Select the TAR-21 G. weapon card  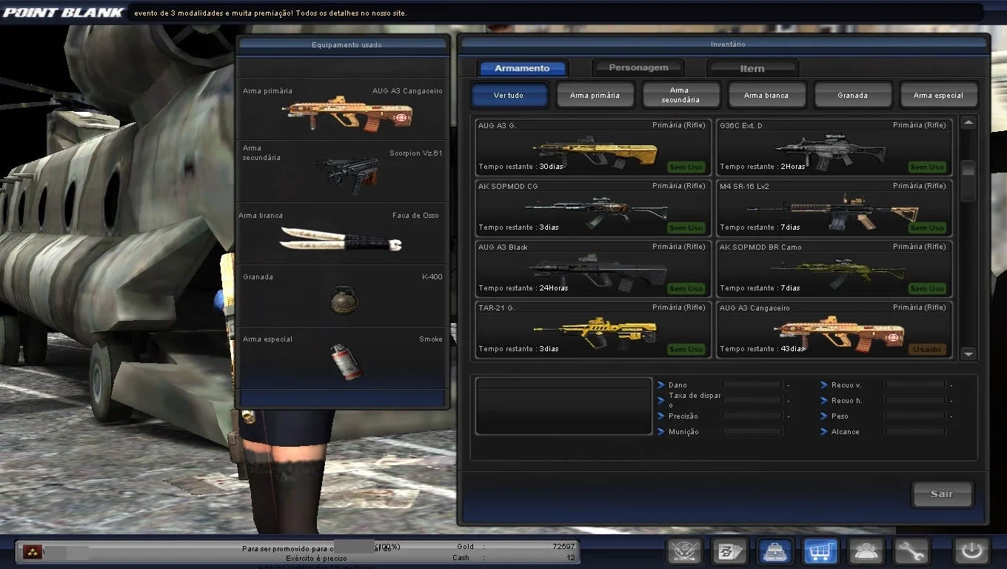pyautogui.click(x=593, y=329)
